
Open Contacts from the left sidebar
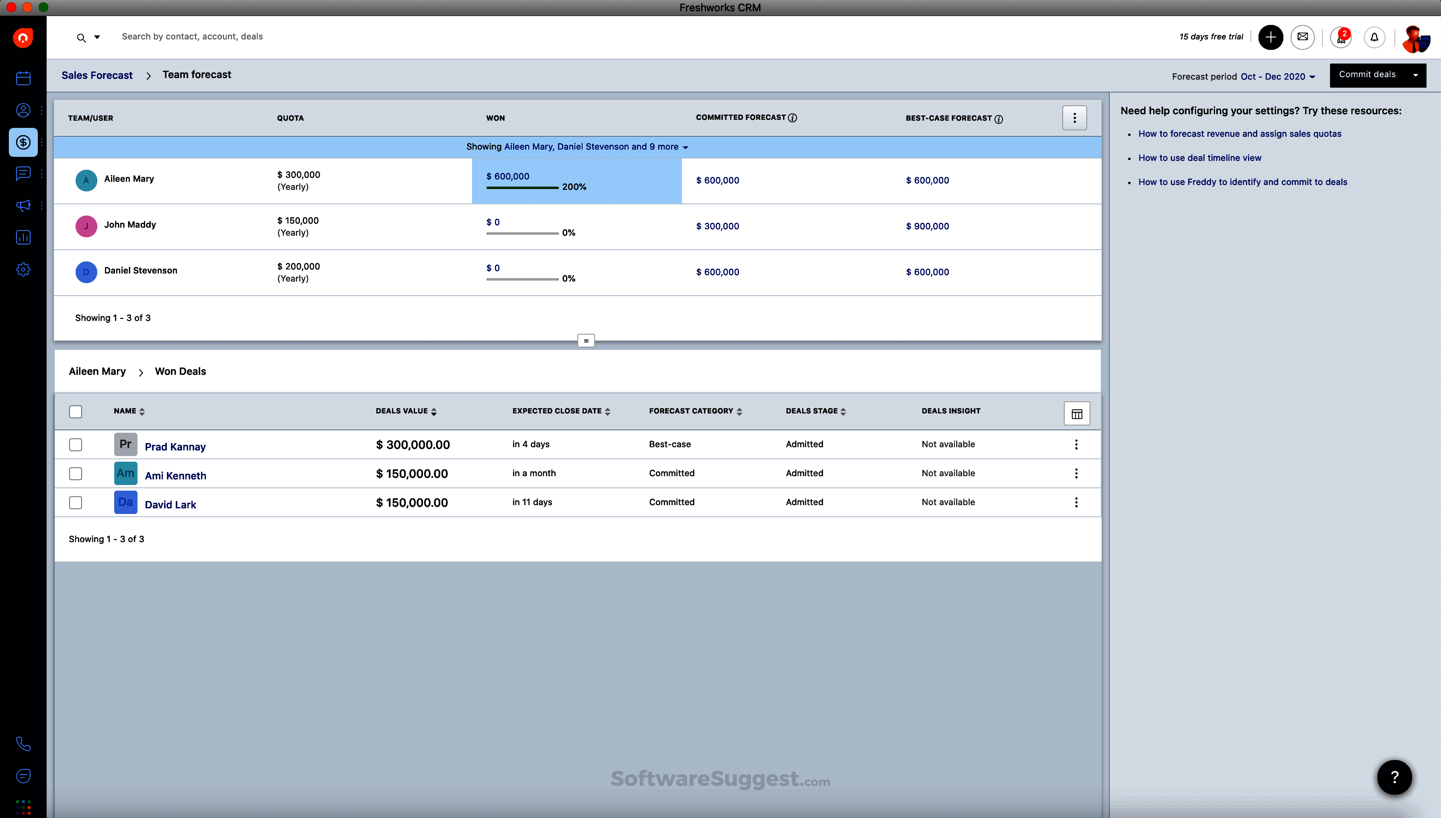coord(23,110)
